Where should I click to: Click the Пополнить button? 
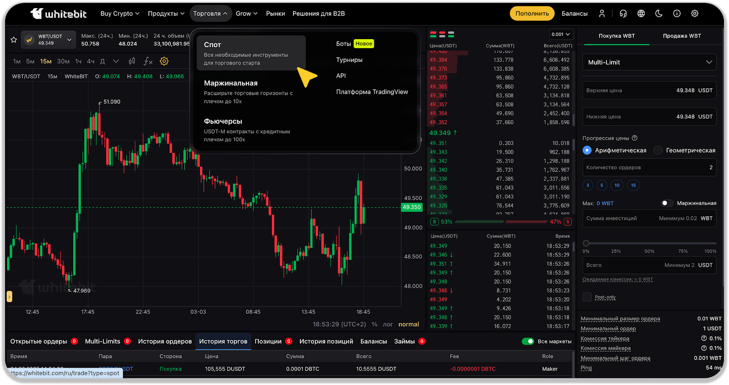pos(532,14)
